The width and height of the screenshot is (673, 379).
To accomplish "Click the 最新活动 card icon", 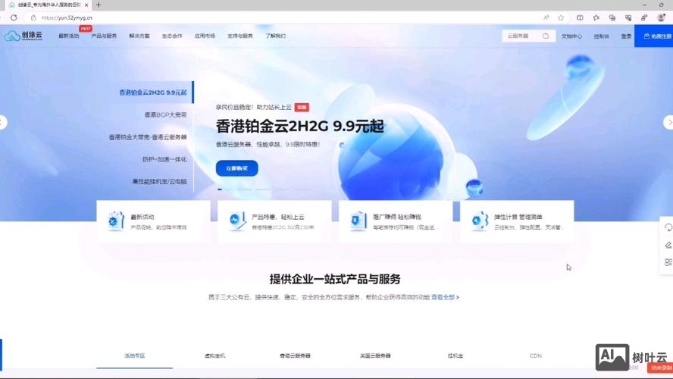I will [115, 221].
